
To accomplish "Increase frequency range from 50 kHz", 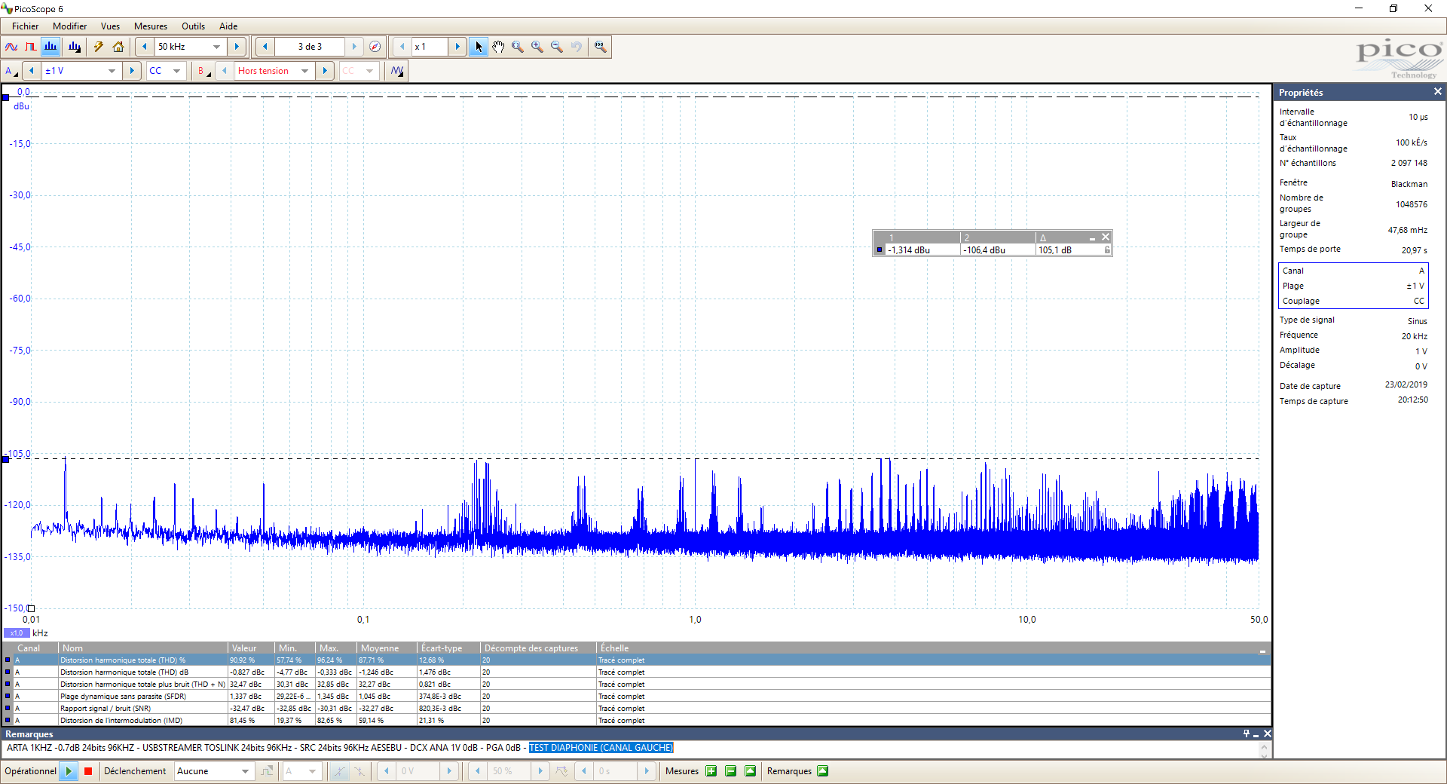I will 237,47.
